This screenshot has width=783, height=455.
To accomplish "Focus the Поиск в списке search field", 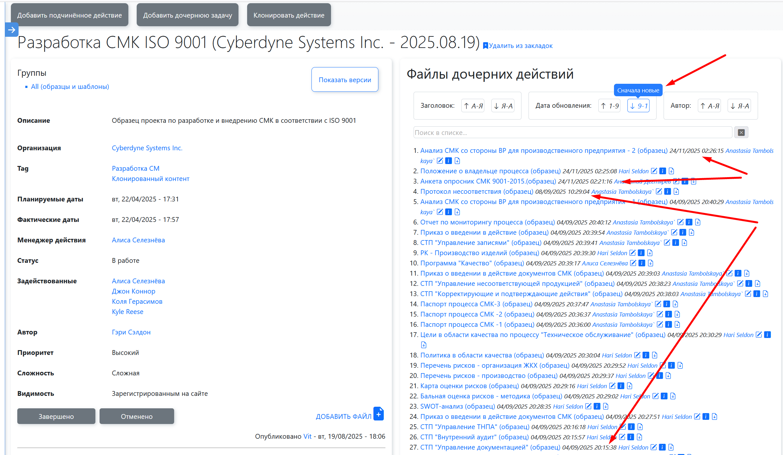I will tap(572, 132).
